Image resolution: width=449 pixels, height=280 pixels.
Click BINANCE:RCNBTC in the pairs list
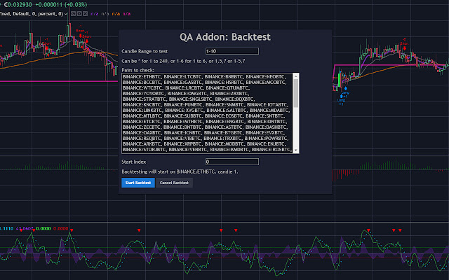coord(271,149)
